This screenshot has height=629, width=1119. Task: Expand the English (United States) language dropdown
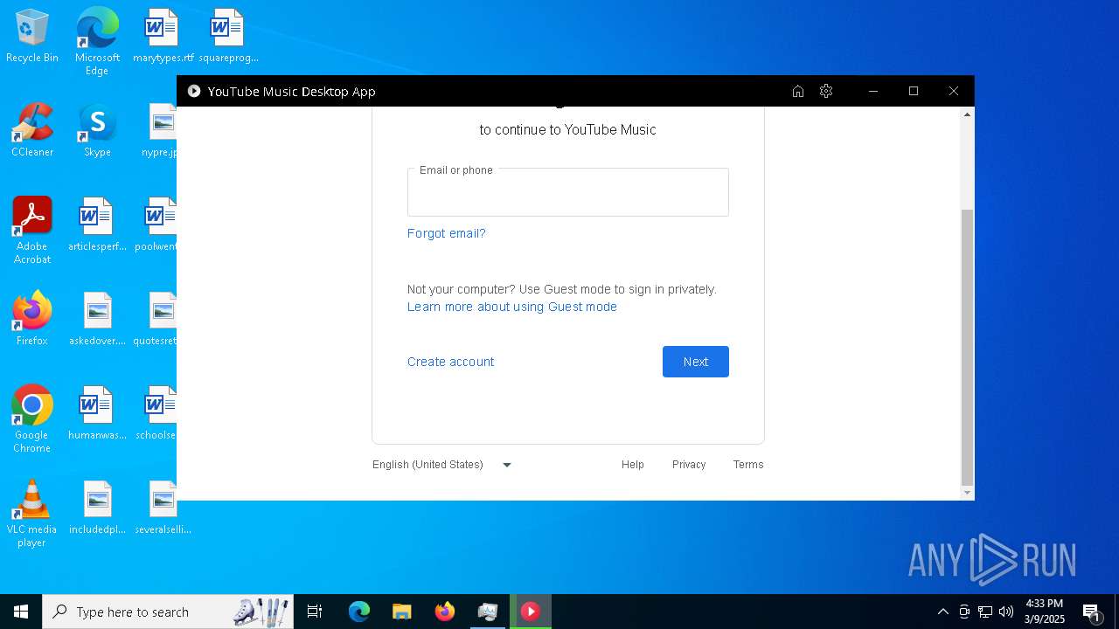pos(442,465)
